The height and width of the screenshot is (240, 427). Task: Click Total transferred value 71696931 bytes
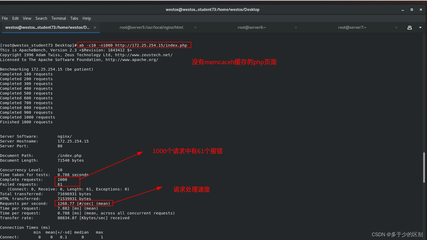click(74, 194)
